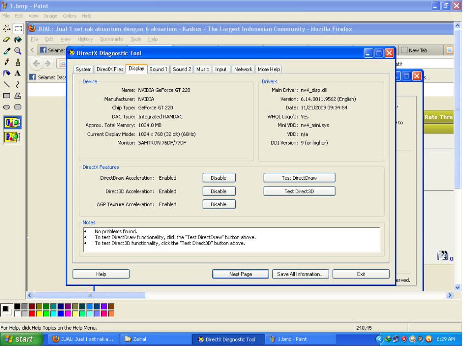
Task: Choose the magenta swatch in the palette
Action: click(x=68, y=314)
